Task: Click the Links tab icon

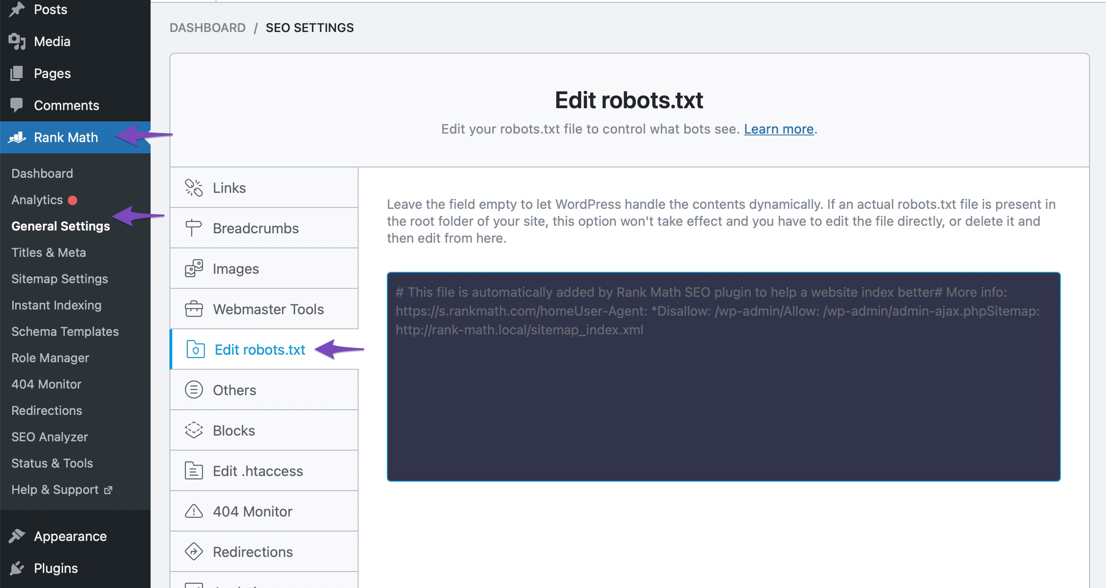Action: [x=193, y=188]
